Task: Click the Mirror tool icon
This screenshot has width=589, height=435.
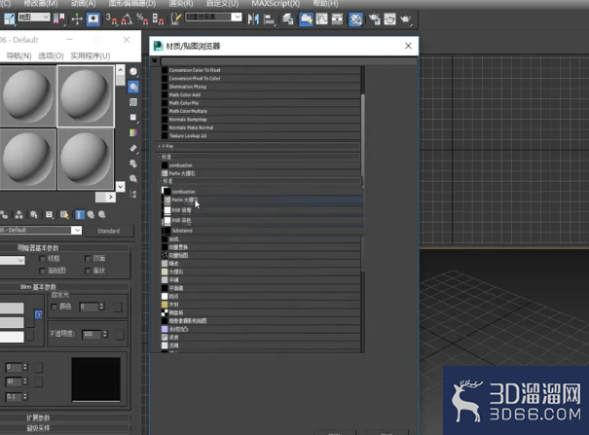Action: [253, 18]
